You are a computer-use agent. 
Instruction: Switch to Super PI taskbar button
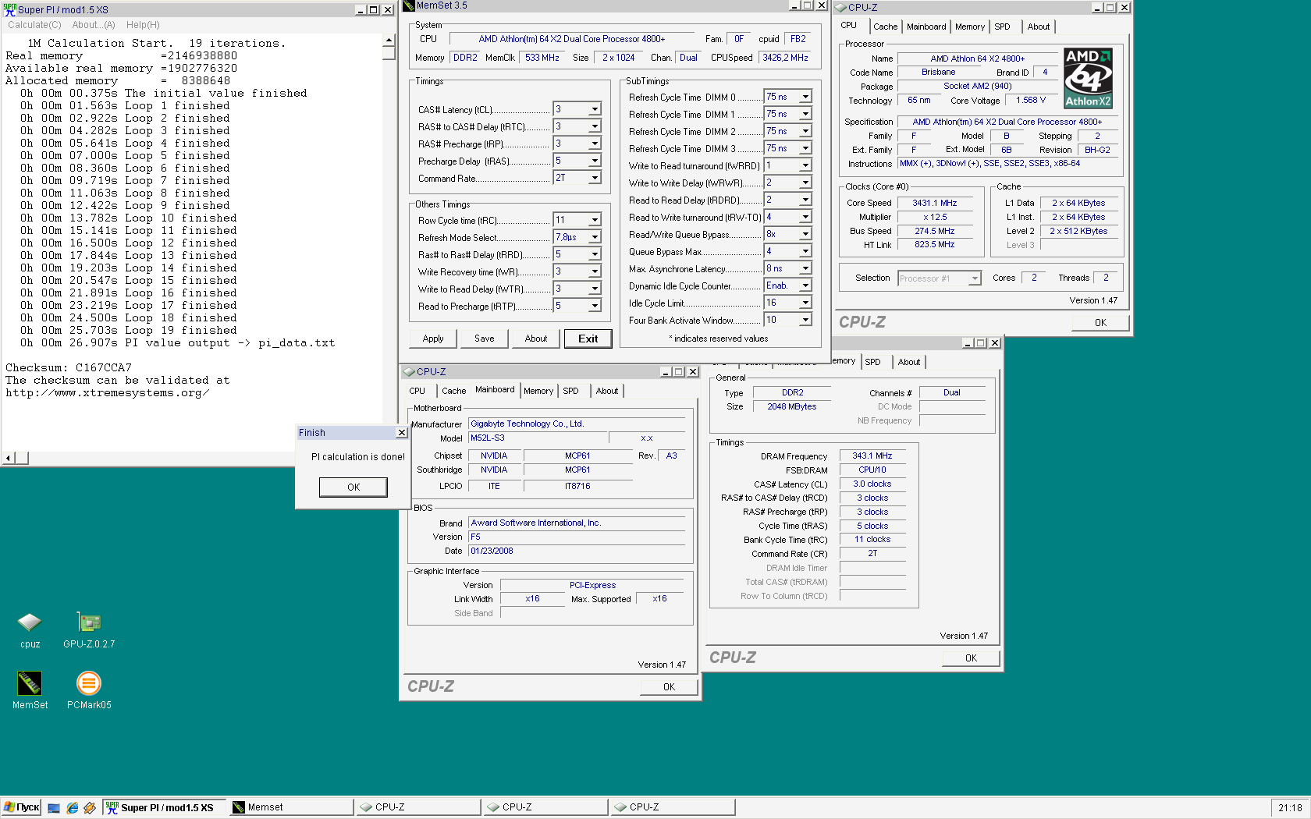click(x=164, y=807)
